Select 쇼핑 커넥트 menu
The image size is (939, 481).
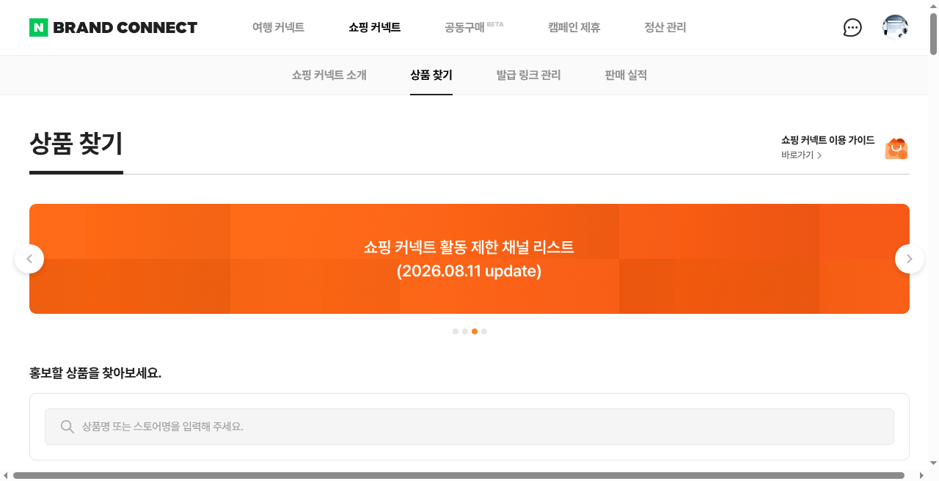pyautogui.click(x=375, y=28)
